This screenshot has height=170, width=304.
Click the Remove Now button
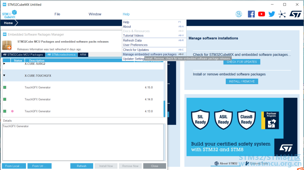(130, 166)
